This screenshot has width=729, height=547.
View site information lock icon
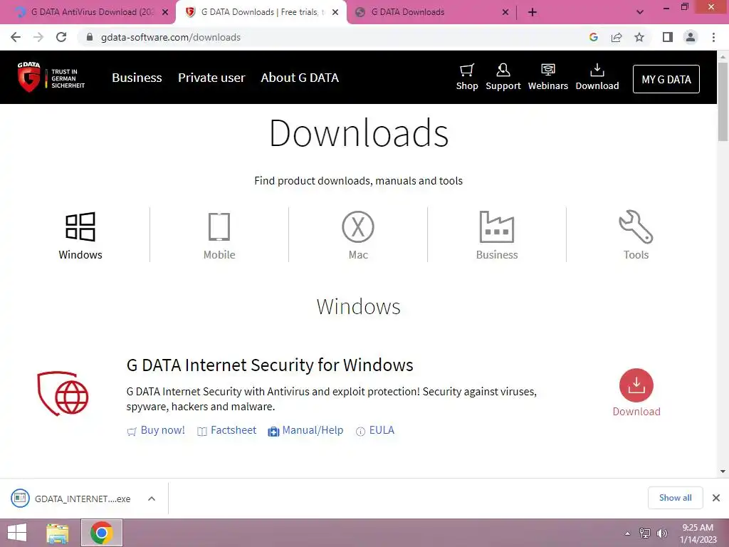click(90, 37)
